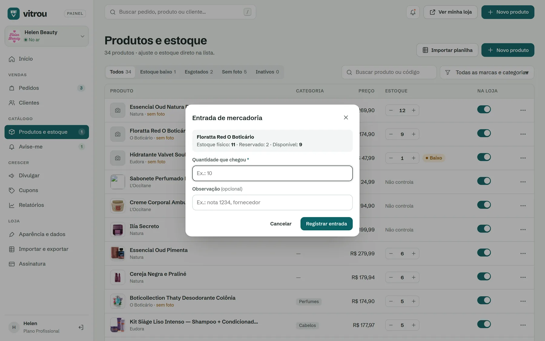This screenshot has height=341, width=545.
Task: Open actions menu for Cereja Negra e Praliné
Action: (x=523, y=277)
